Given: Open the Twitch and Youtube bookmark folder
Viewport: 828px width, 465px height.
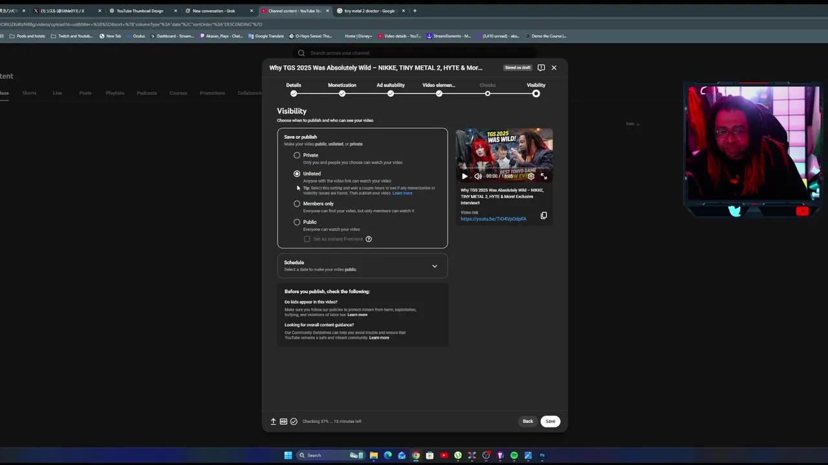Looking at the screenshot, I should 72,36.
